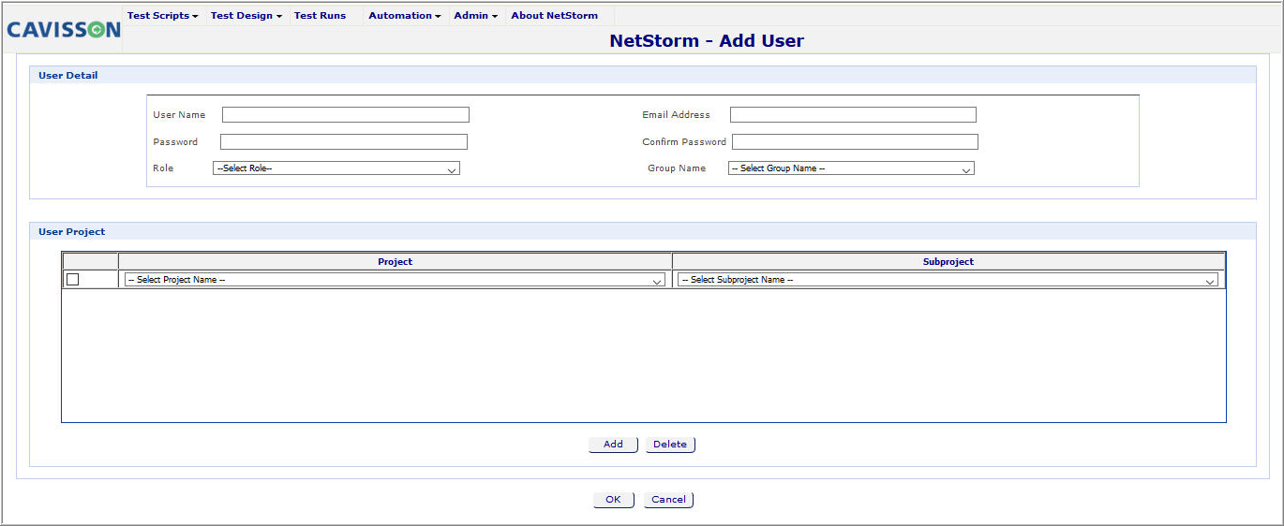
Task: Click Cancel button
Action: click(668, 500)
